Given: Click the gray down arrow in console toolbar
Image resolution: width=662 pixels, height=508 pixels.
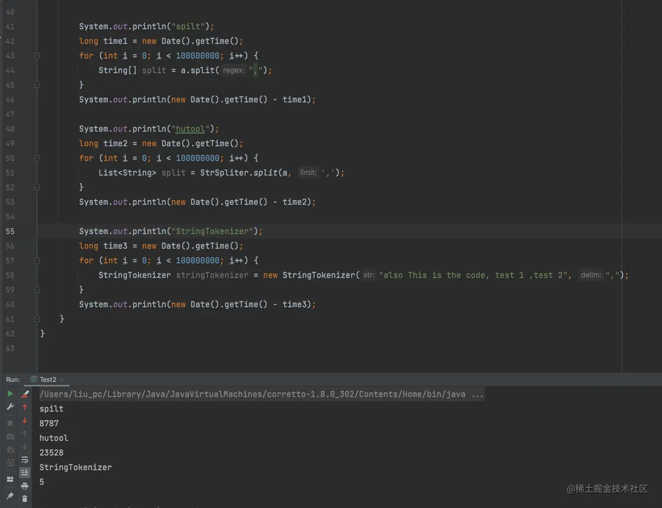Looking at the screenshot, I should point(25,446).
